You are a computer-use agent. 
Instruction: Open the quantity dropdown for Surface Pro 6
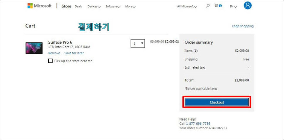(138, 44)
